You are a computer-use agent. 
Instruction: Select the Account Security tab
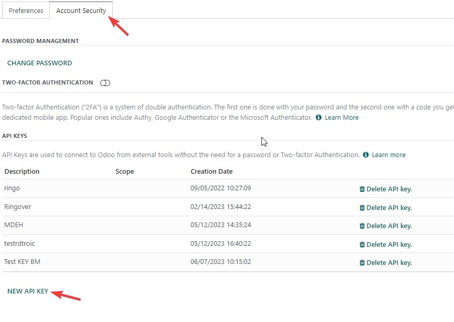[x=81, y=11]
